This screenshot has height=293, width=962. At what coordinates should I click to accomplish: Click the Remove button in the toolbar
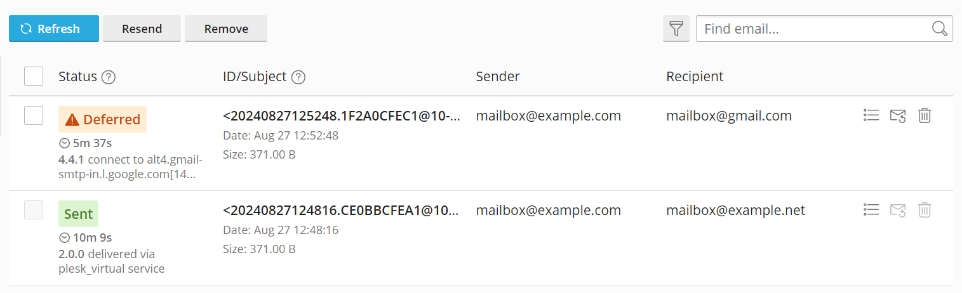coord(226,29)
